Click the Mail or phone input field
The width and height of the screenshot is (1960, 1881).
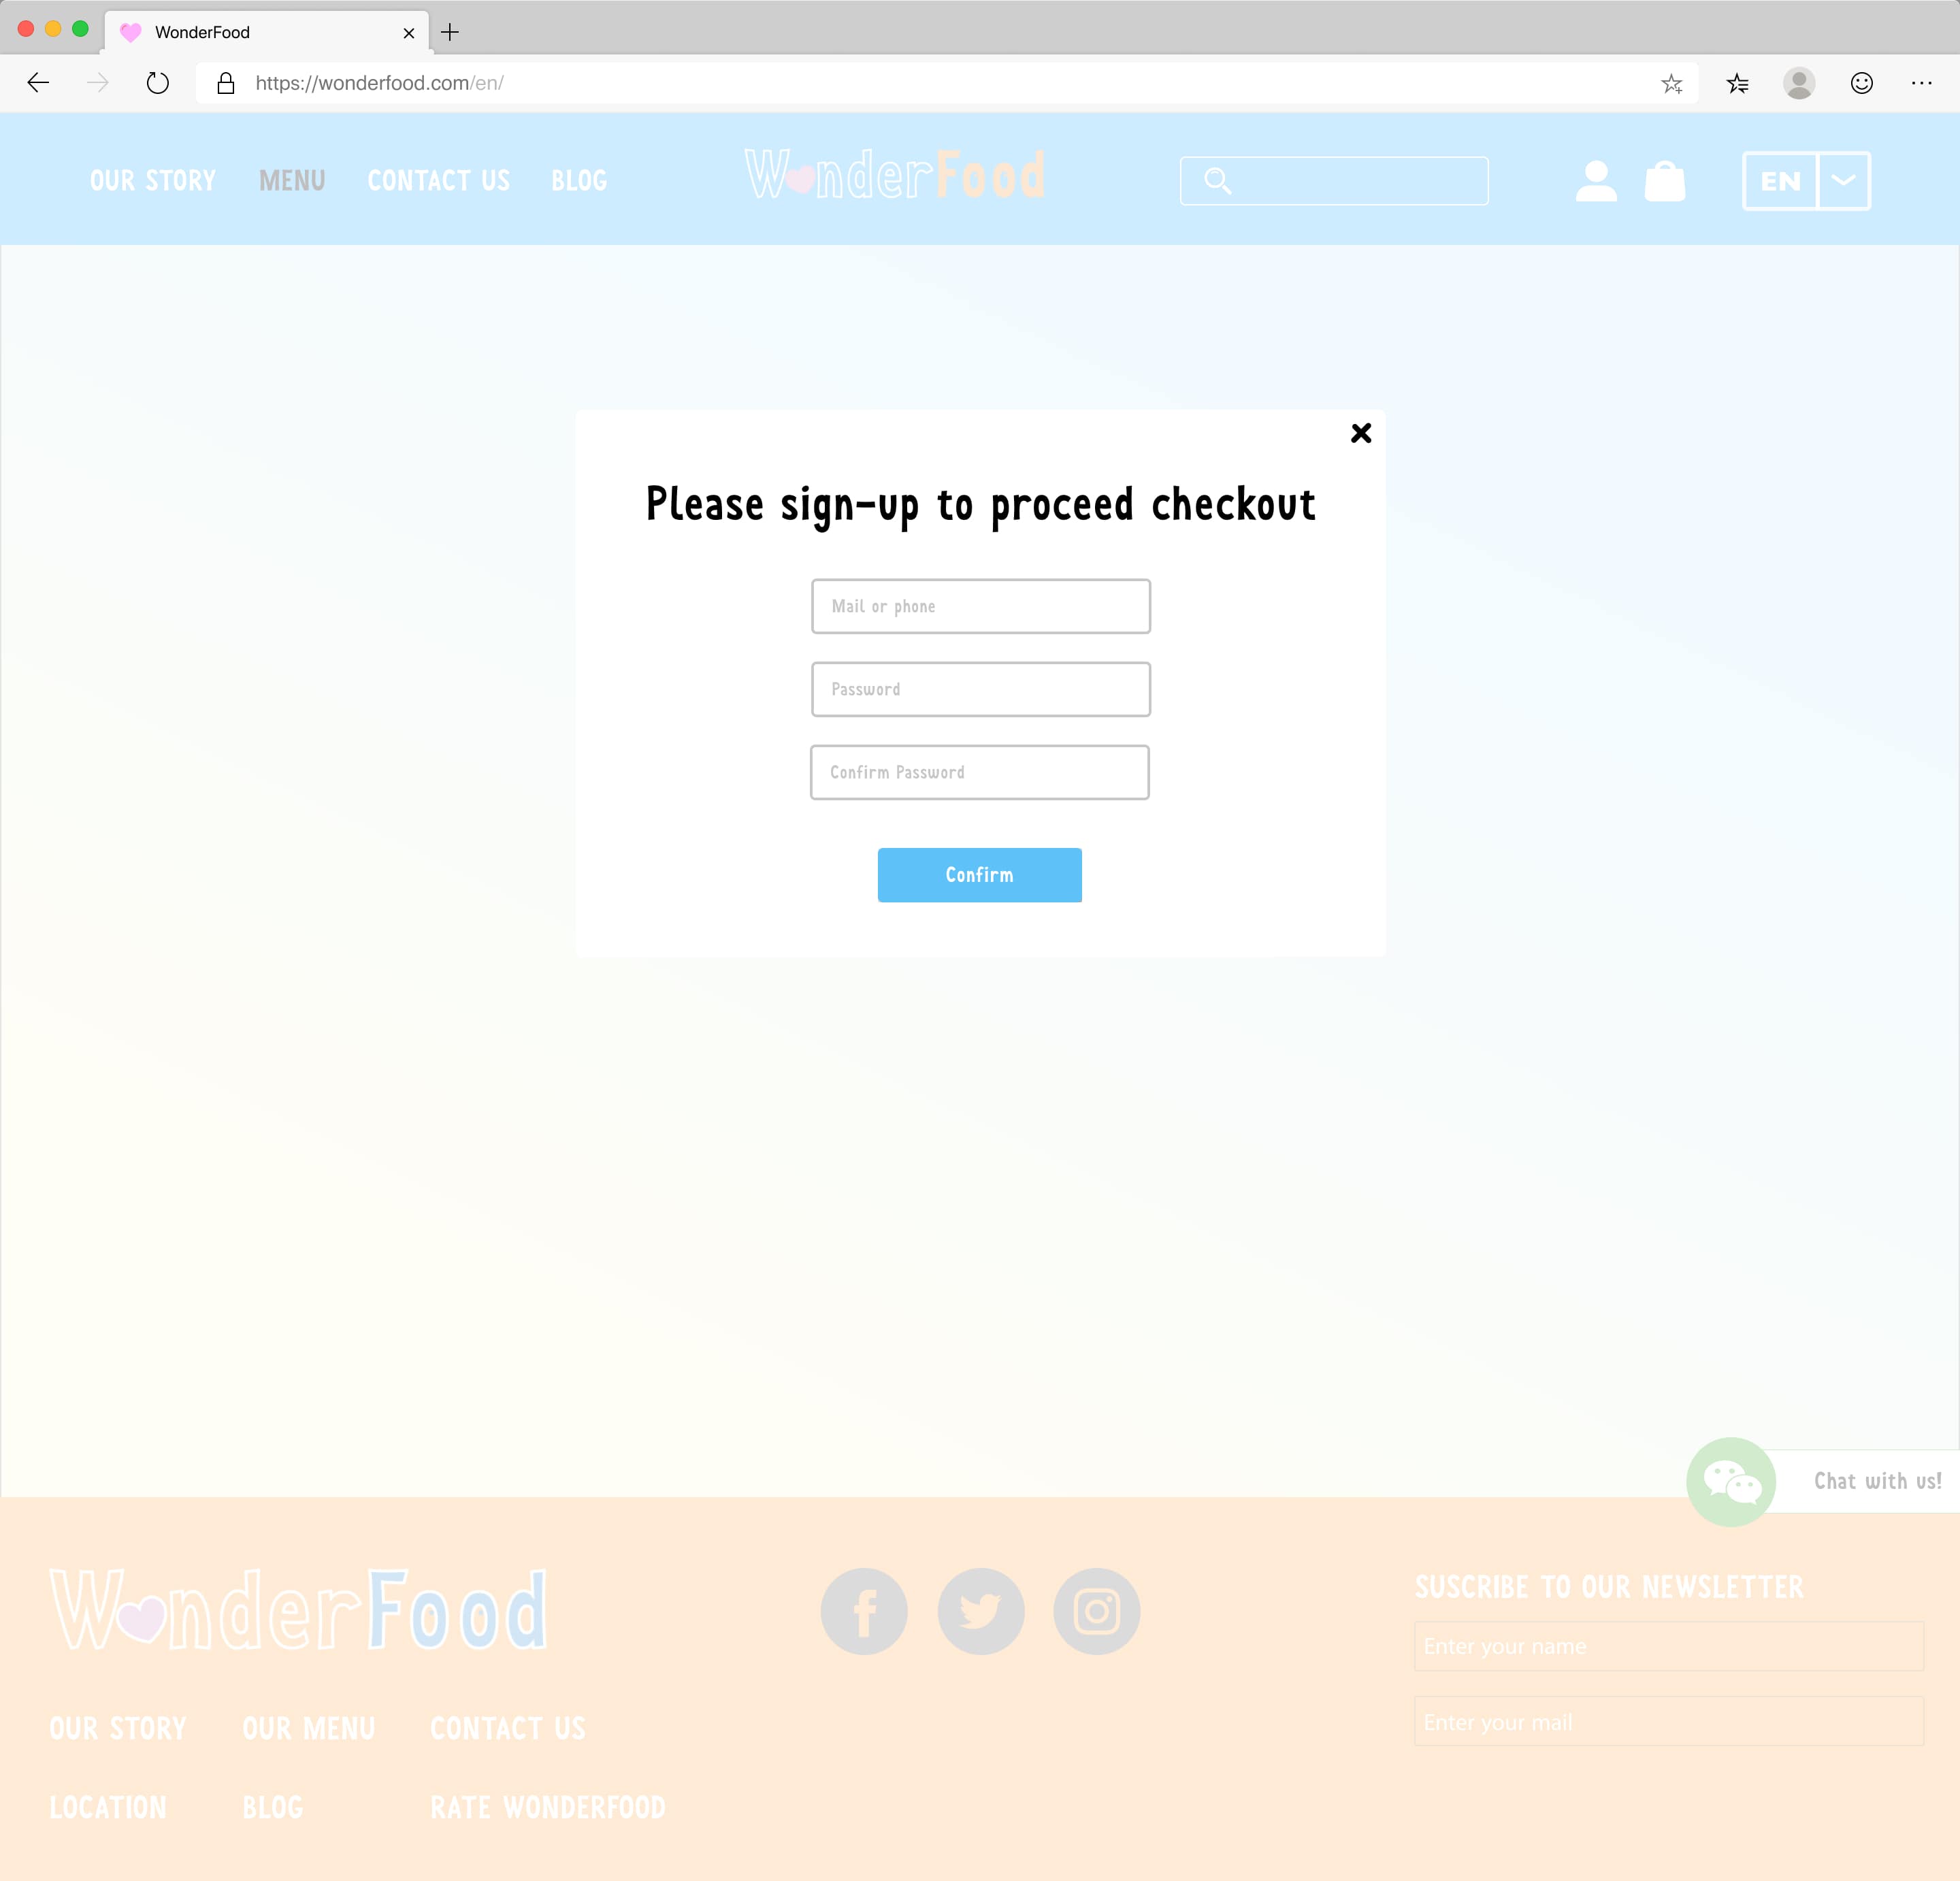tap(980, 606)
